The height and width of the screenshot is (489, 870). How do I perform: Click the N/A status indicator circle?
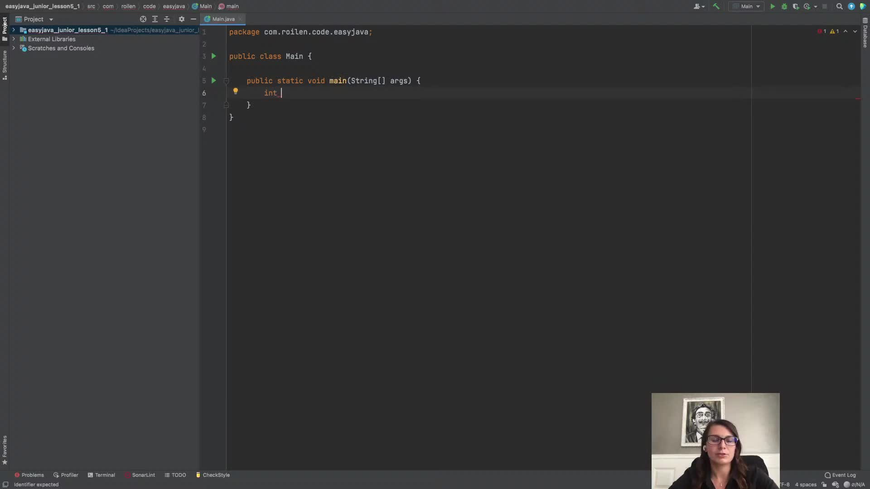tap(846, 484)
